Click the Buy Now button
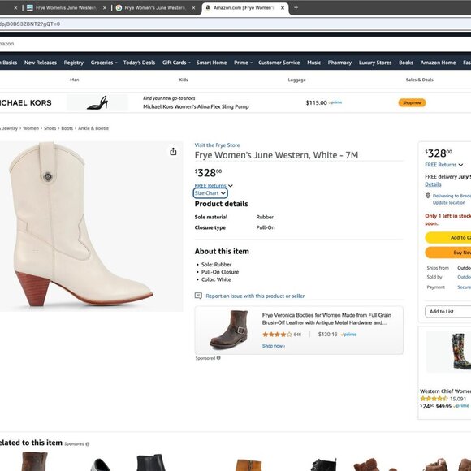Viewport: 471px width, 471px height. 448,253
